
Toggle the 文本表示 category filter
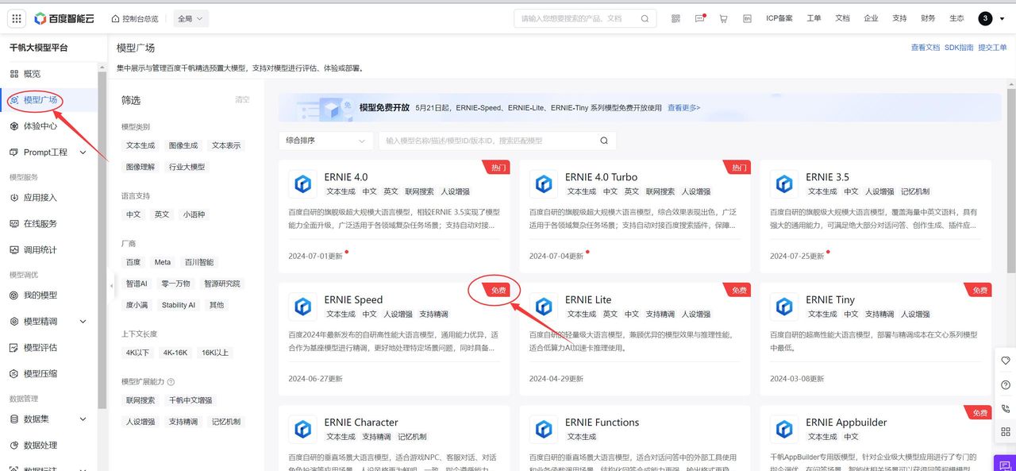click(x=226, y=145)
